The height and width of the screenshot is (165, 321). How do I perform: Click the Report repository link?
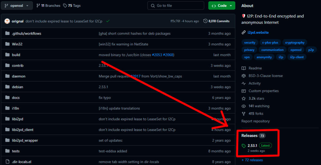[255, 121]
